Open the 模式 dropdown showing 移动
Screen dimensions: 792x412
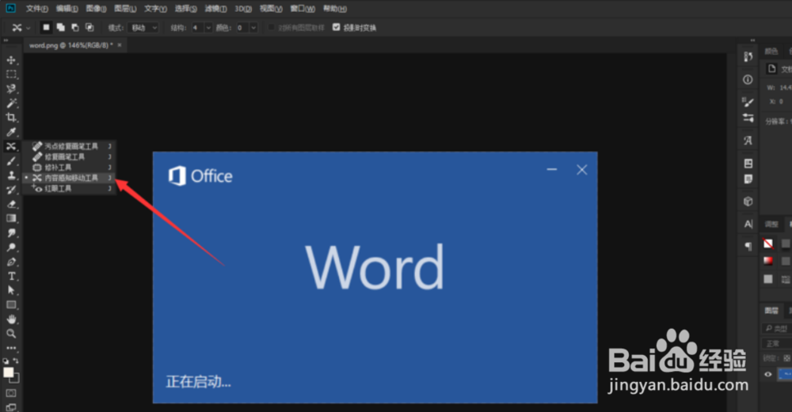(143, 28)
